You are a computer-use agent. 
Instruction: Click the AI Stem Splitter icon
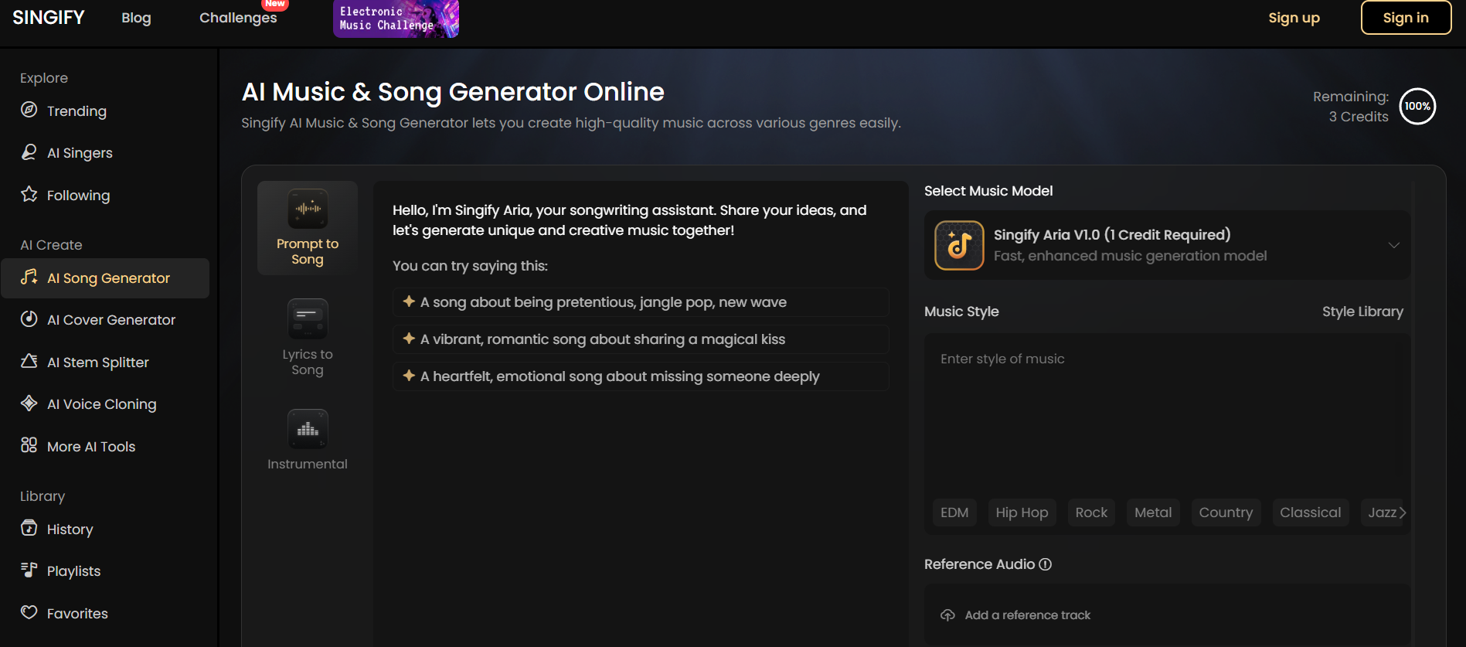29,361
